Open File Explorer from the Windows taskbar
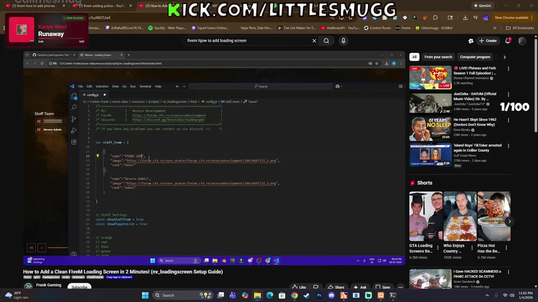 (x=257, y=295)
